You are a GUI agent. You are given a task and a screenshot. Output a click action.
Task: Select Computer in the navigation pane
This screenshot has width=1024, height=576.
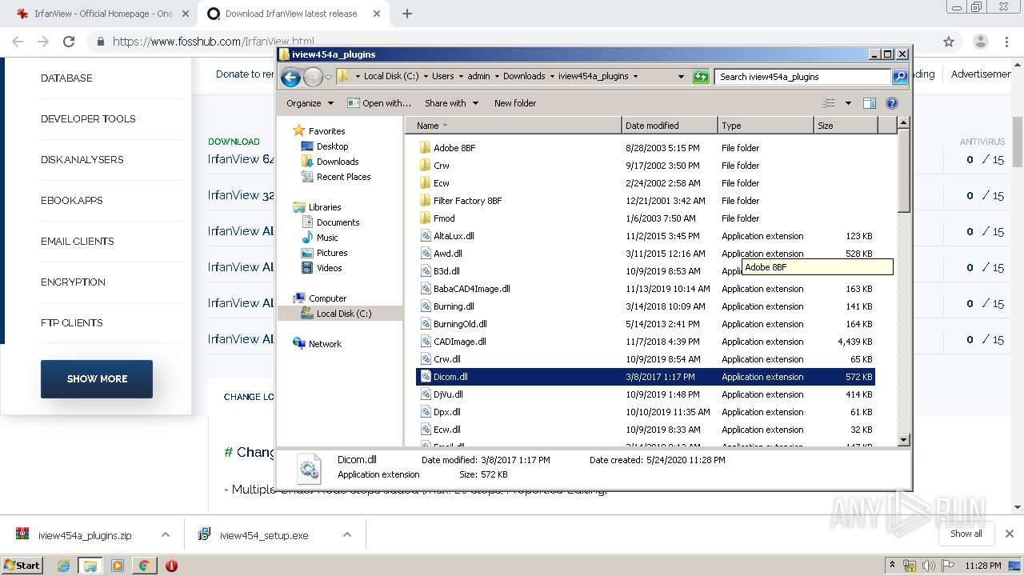[319, 298]
